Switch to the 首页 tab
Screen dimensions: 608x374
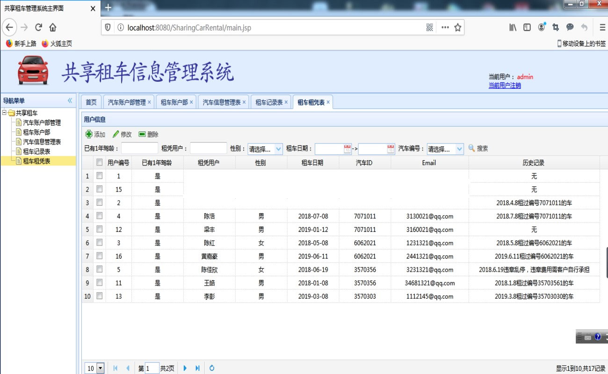click(x=91, y=101)
